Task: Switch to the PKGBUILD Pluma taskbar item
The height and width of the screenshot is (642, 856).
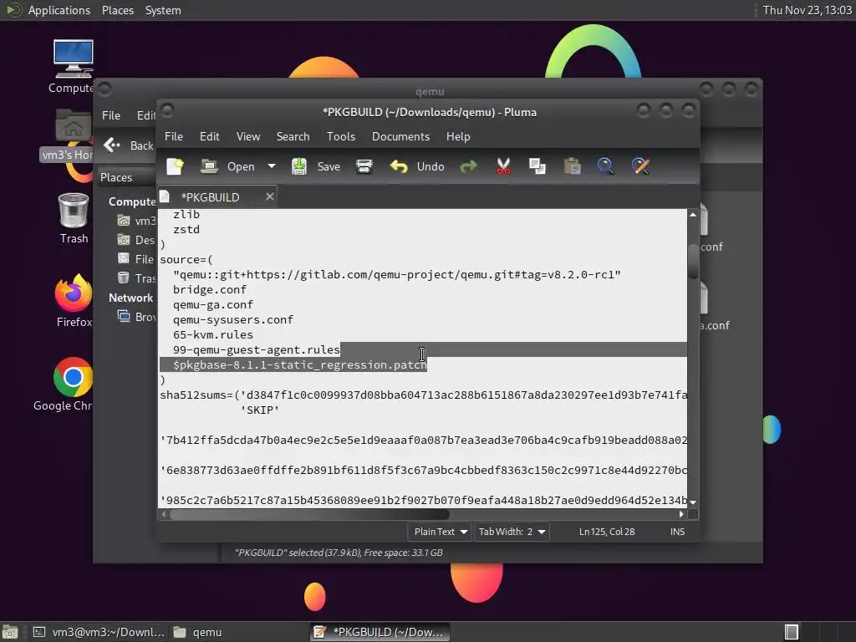Action: pos(380,632)
